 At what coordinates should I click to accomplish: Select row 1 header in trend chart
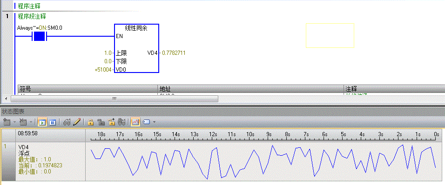click(8, 161)
